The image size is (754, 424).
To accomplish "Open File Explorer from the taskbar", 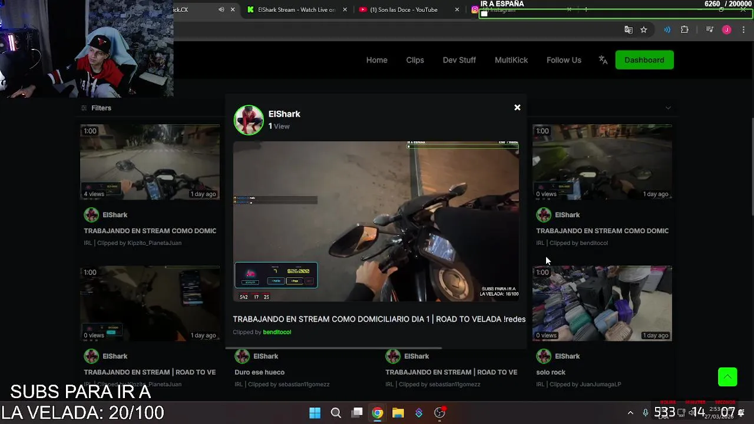I will click(398, 413).
